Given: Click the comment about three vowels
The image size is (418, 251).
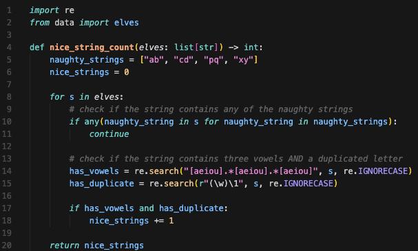Looking at the screenshot, I should (x=236, y=159).
